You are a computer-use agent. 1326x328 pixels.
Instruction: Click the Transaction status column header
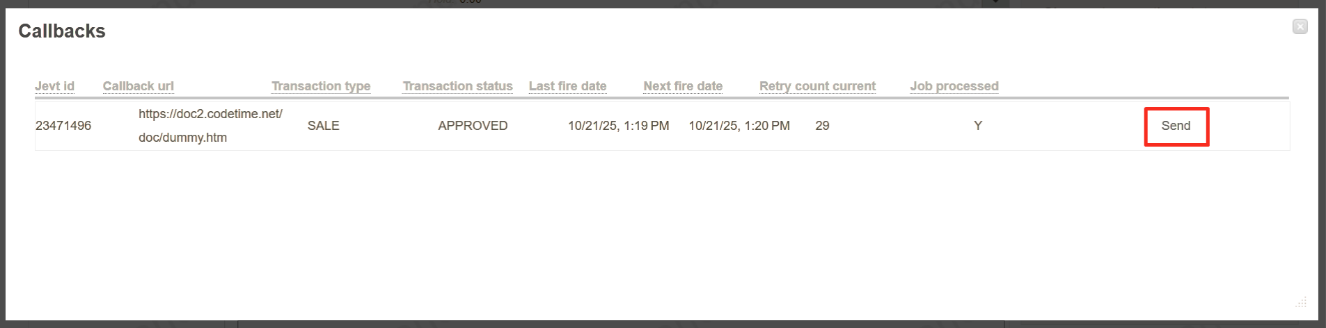[x=457, y=86]
